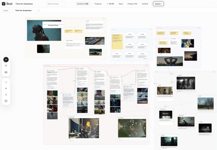Open the Export dropdown
This screenshot has height=150, width=217.
point(158,4)
